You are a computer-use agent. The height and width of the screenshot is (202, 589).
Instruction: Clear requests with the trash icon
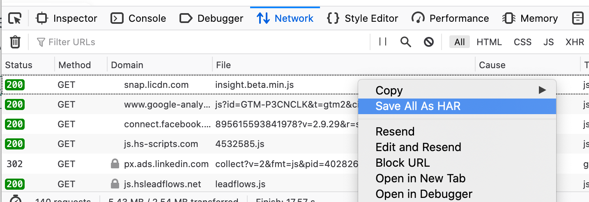(15, 42)
